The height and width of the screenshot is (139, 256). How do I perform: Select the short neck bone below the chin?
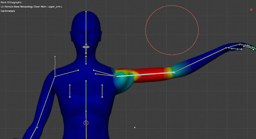[x=86, y=60]
